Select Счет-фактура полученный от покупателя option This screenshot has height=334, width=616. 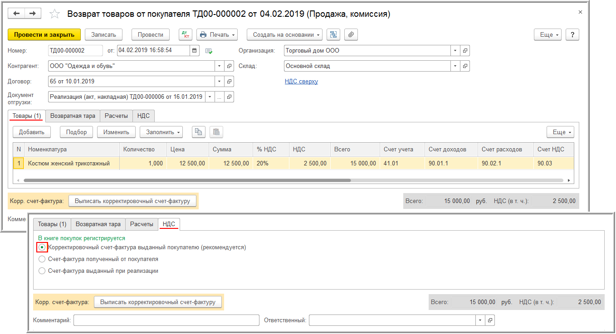pyautogui.click(x=42, y=259)
